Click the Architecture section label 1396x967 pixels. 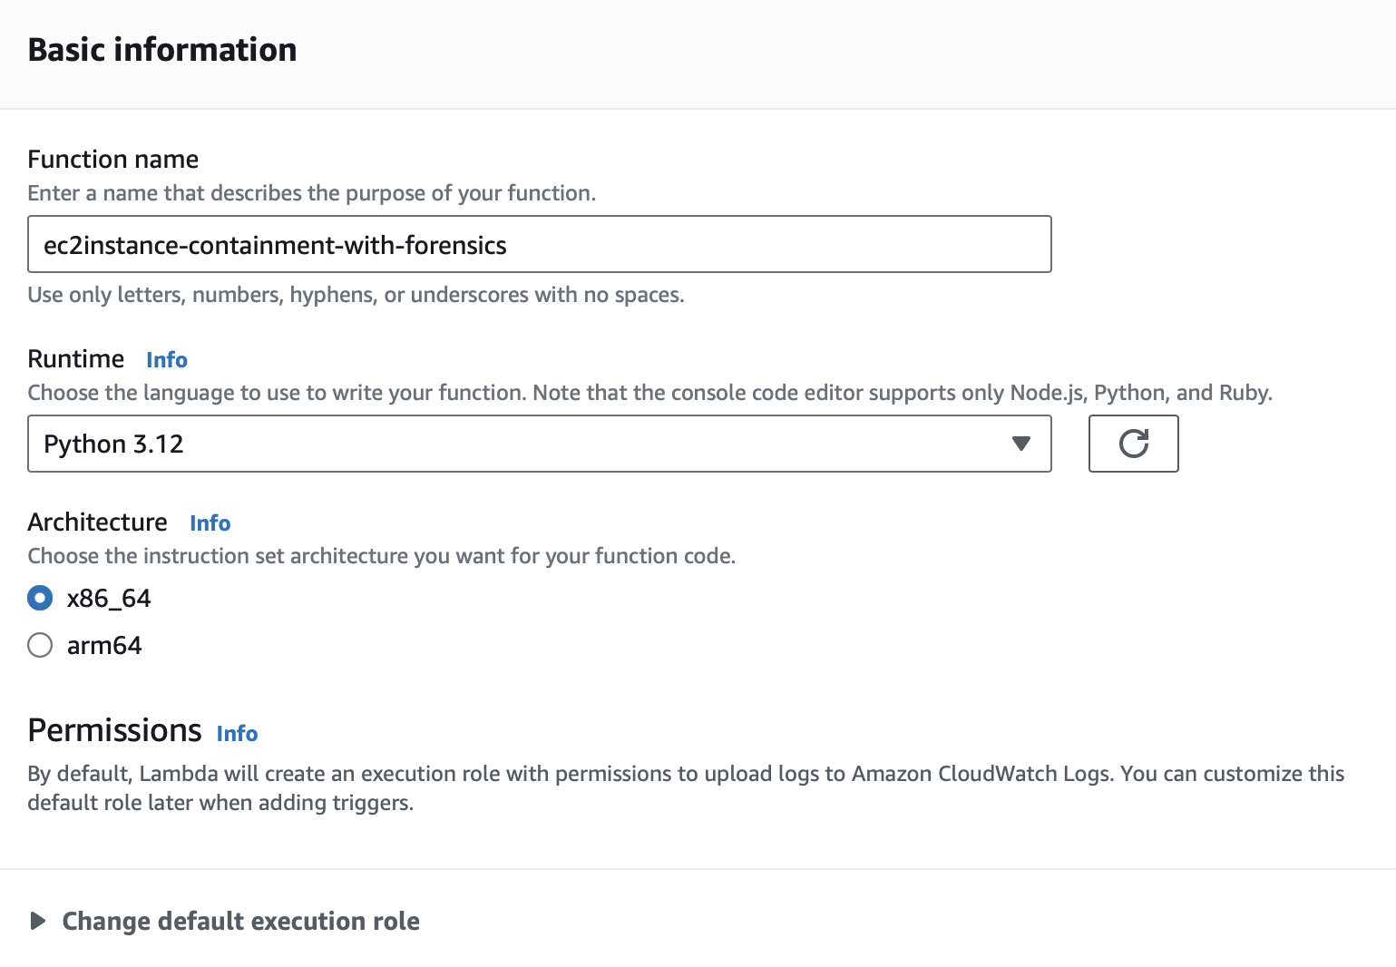tap(98, 523)
